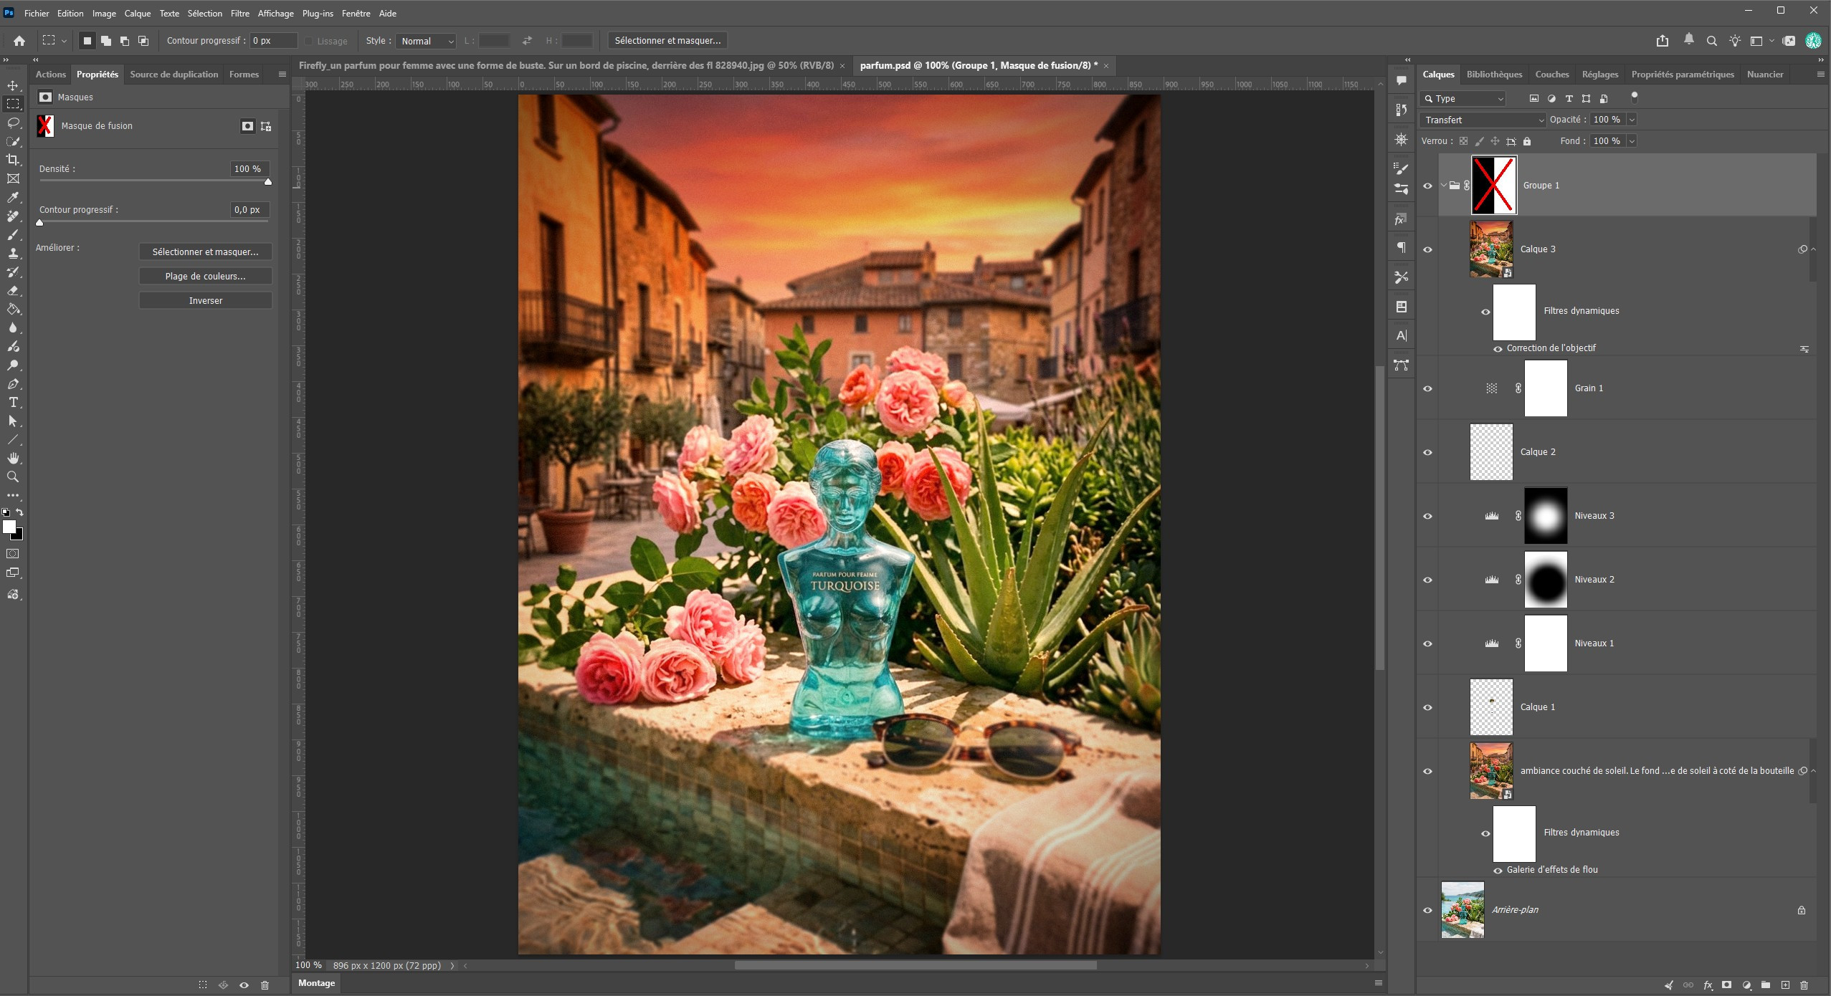1831x996 pixels.
Task: Click the mask Contour progressif slider handle
Action: [x=39, y=223]
